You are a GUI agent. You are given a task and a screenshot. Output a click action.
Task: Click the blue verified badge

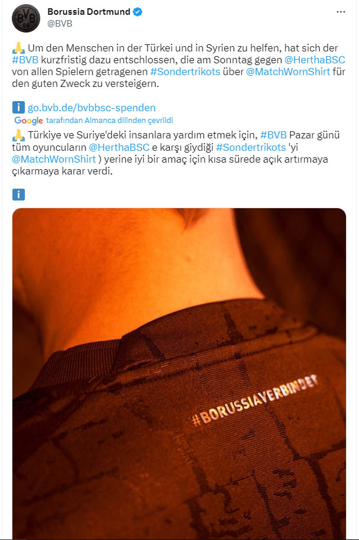tap(137, 12)
